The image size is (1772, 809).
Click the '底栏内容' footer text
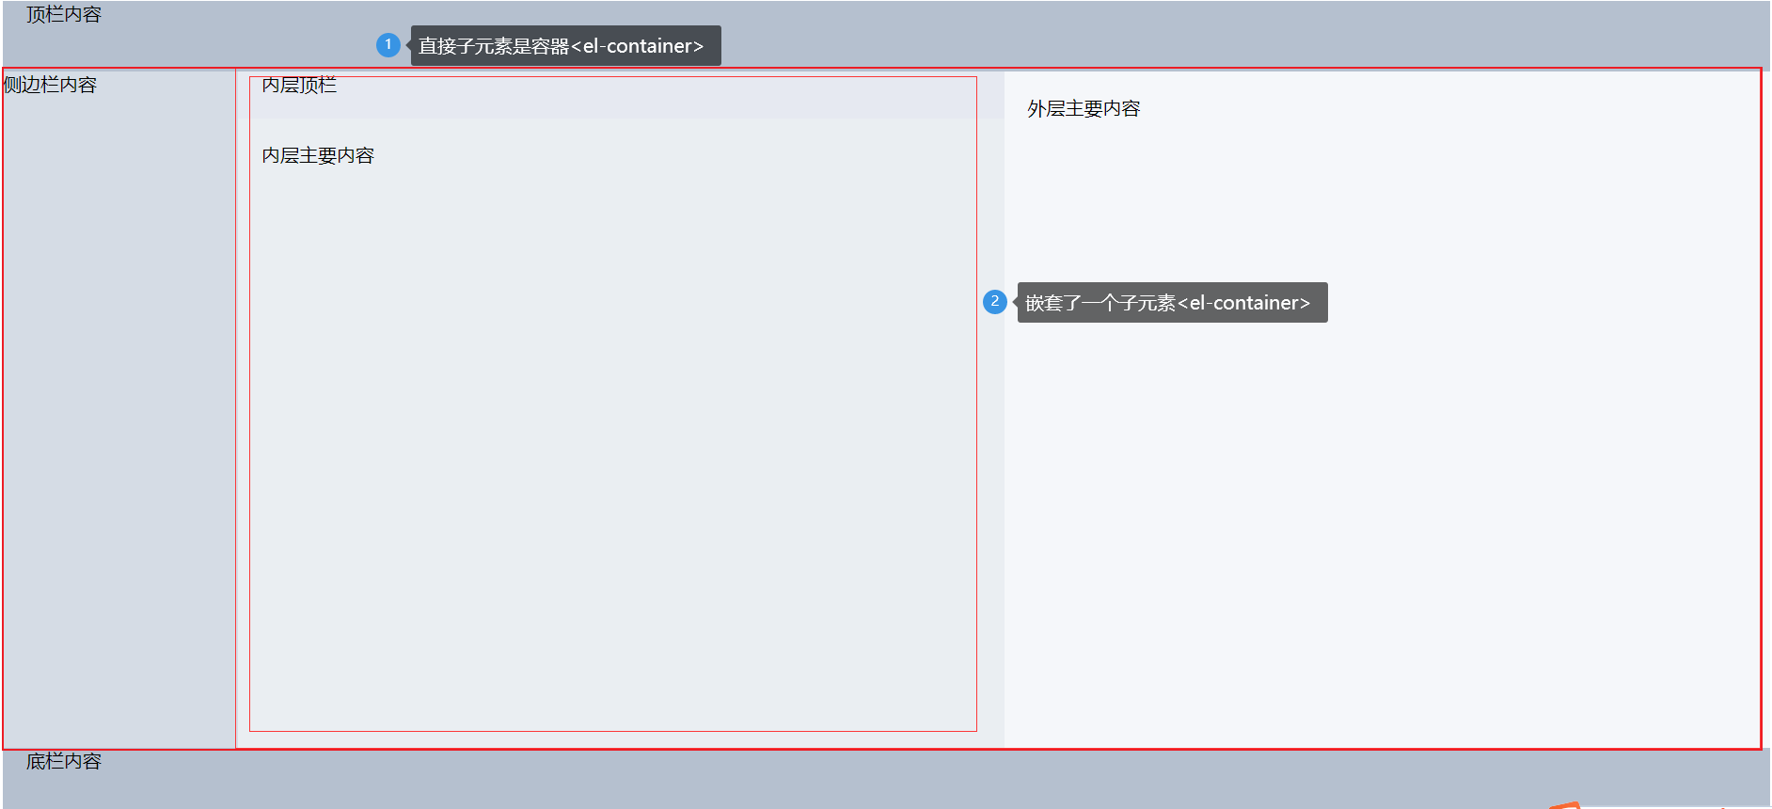(64, 761)
